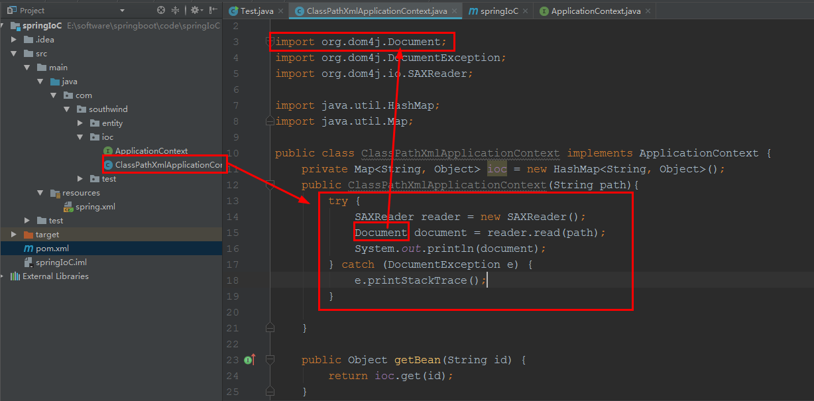Collapse the main folder arrow
Viewport: 814px width, 401px height.
coord(27,68)
